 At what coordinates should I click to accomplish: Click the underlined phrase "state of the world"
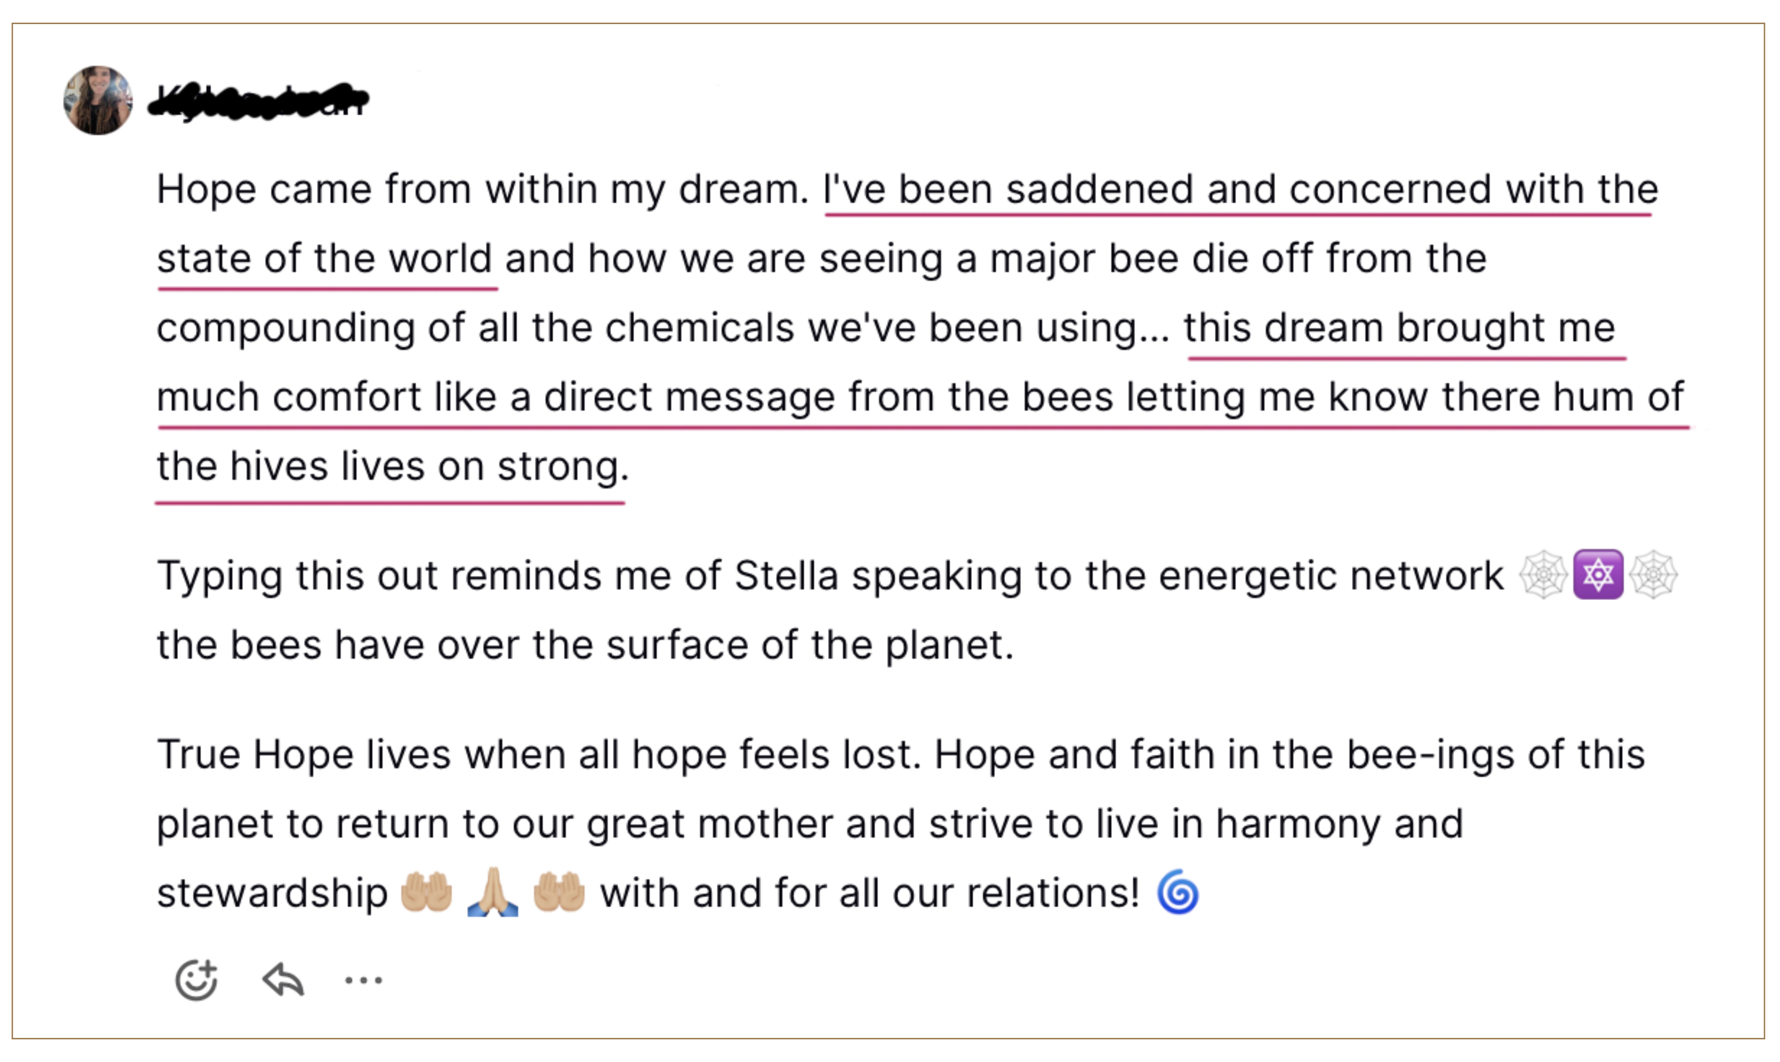point(324,258)
